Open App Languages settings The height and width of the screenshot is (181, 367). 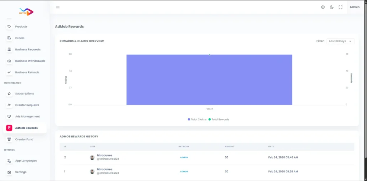(26, 161)
